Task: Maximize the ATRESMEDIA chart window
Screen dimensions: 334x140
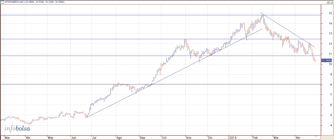Action: (328, 2)
